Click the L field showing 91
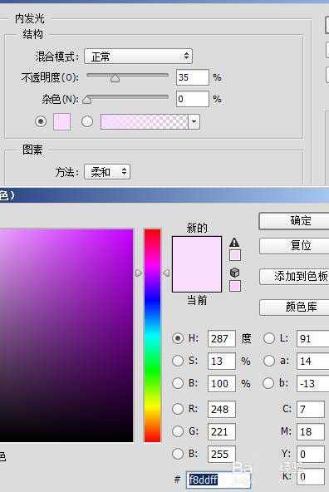The height and width of the screenshot is (492, 329). point(312,338)
